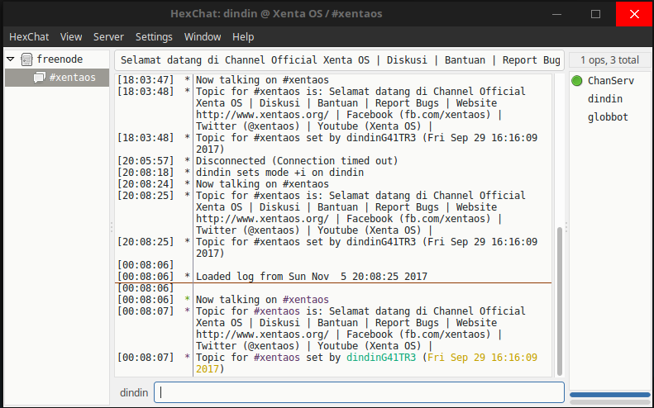Click the [18:03:47] timestamp
Image resolution: width=654 pixels, height=408 pixels.
[146, 80]
